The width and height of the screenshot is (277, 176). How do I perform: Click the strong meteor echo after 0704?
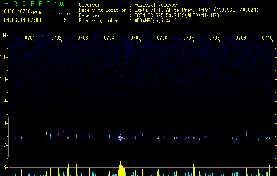pos(121,138)
